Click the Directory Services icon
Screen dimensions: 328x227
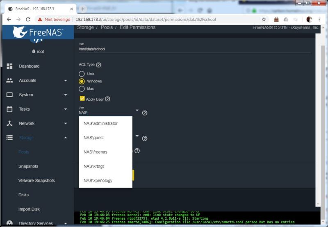pos(9,223)
